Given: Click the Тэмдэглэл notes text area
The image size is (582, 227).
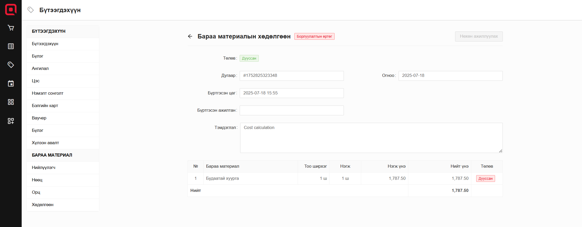Looking at the screenshot, I should (x=371, y=138).
